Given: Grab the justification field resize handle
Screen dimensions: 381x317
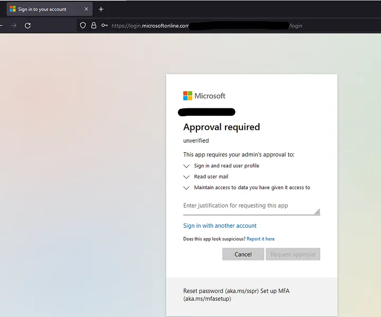Looking at the screenshot, I should click(x=317, y=212).
